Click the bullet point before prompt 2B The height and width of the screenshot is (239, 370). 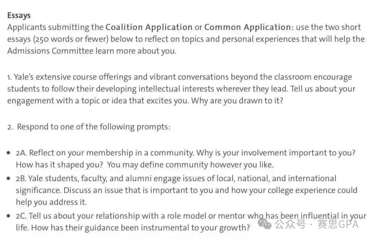tap(9, 178)
